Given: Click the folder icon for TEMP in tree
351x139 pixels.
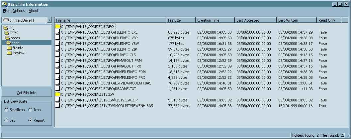Looking at the screenshot, I should pos(6,33).
